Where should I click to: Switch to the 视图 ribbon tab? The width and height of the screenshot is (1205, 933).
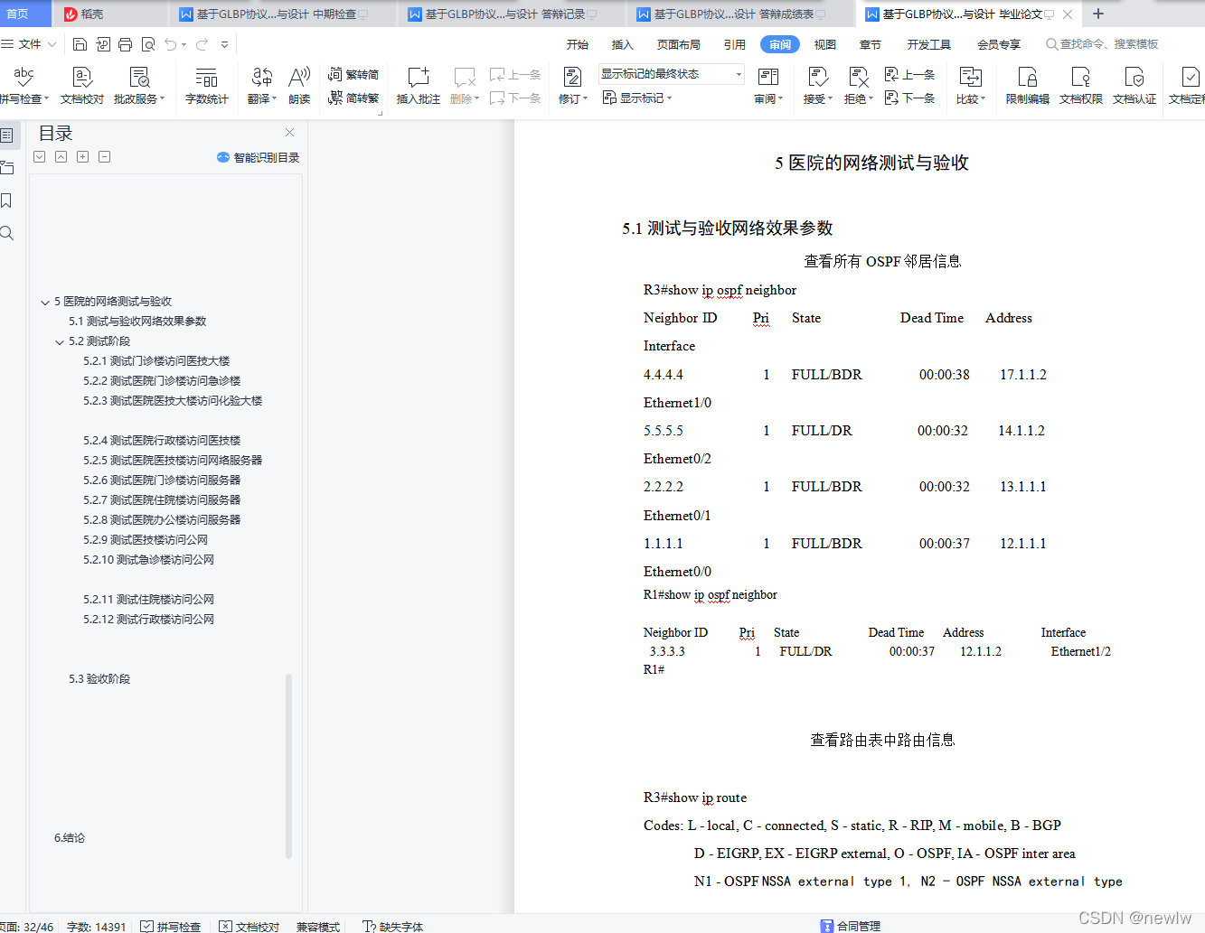pos(824,42)
